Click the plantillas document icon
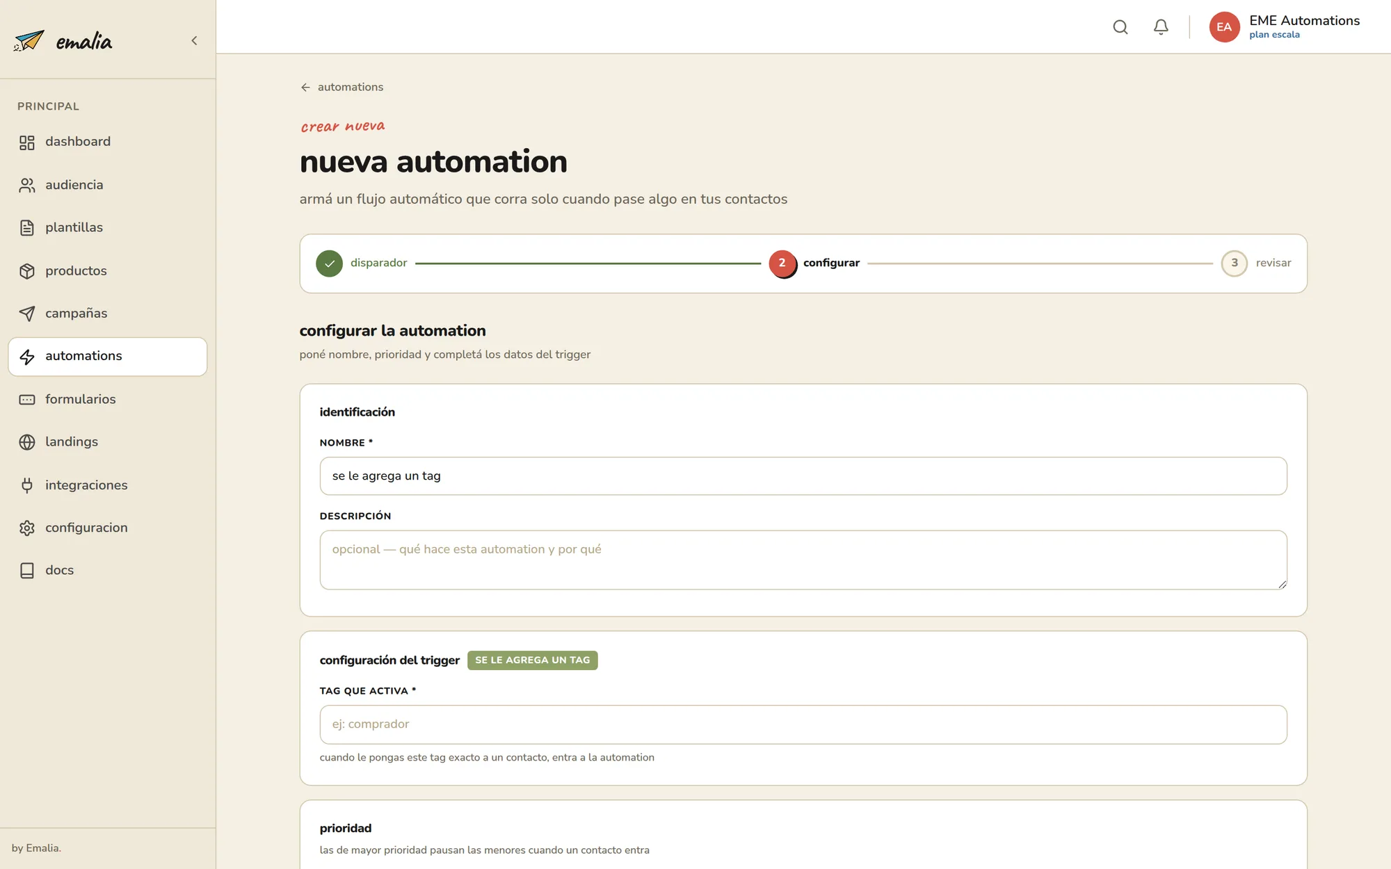The height and width of the screenshot is (869, 1391). (x=27, y=228)
